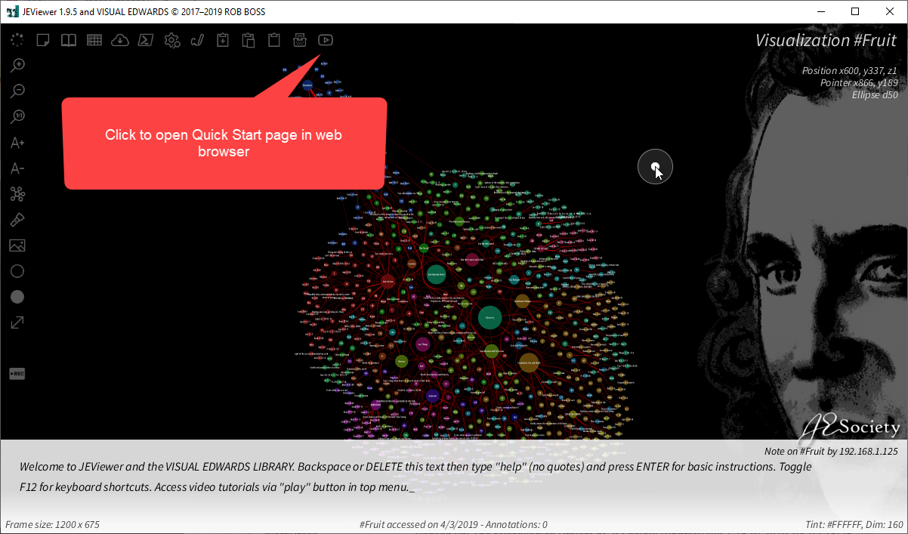Image resolution: width=908 pixels, height=534 pixels.
Task: Click the clipboard copy icon
Action: (249, 40)
